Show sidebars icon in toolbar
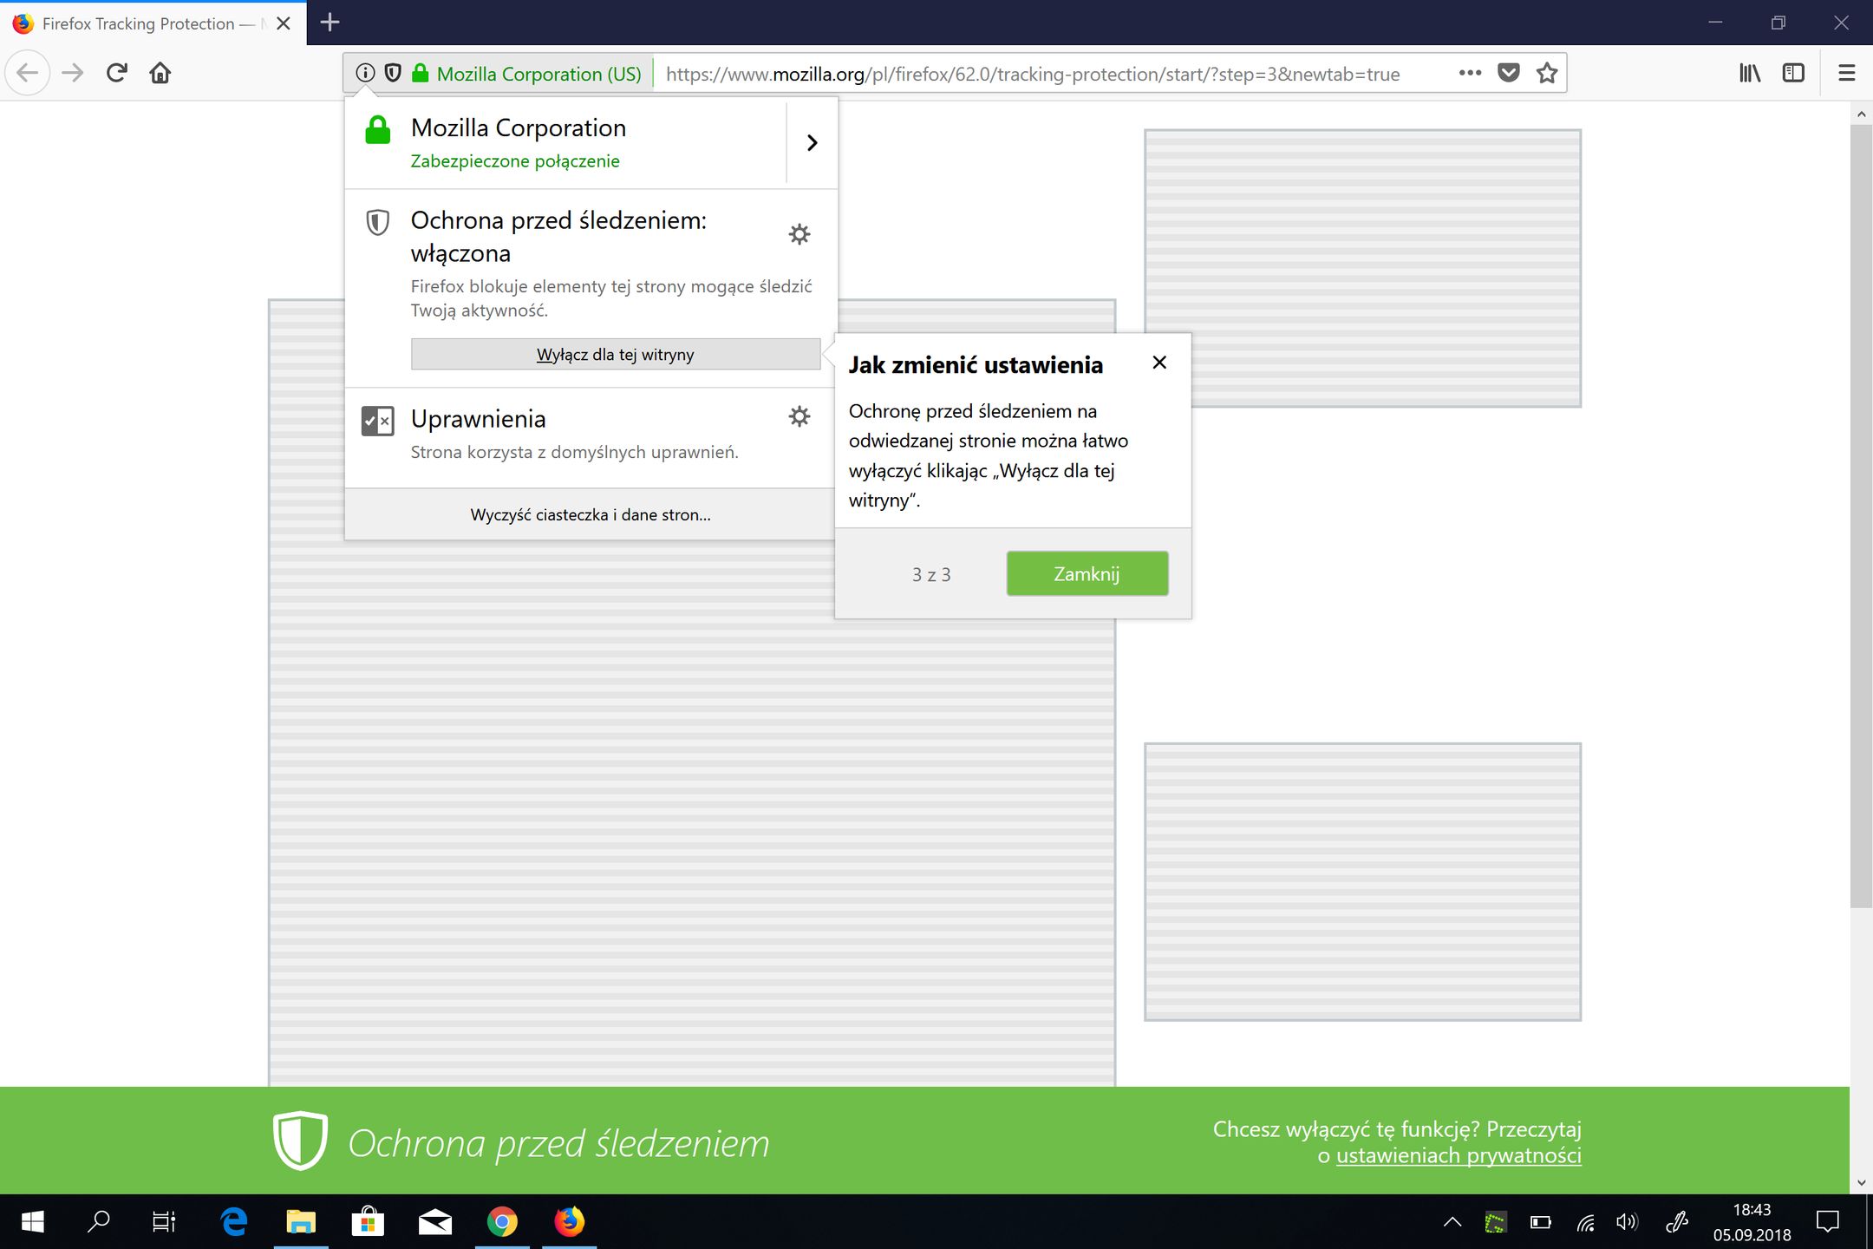The height and width of the screenshot is (1249, 1873). click(1793, 73)
